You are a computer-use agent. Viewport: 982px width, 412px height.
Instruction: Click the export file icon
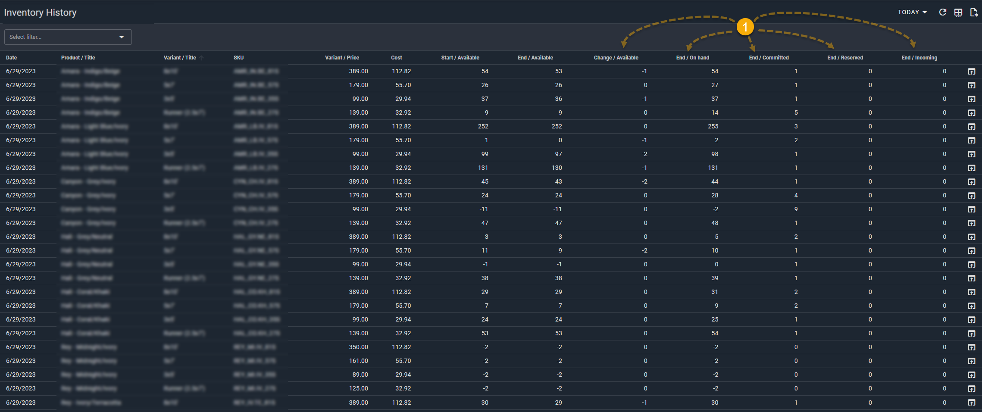[974, 12]
